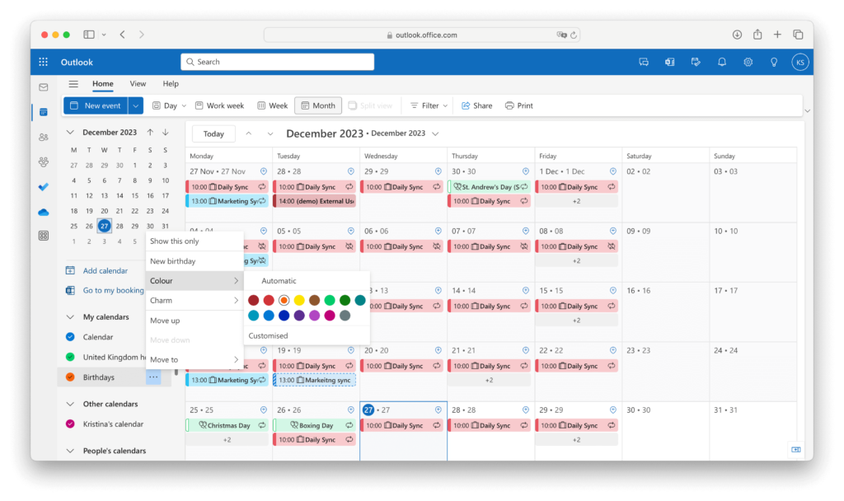The width and height of the screenshot is (844, 501).
Task: Open New event dropdown arrow
Action: pyautogui.click(x=136, y=105)
